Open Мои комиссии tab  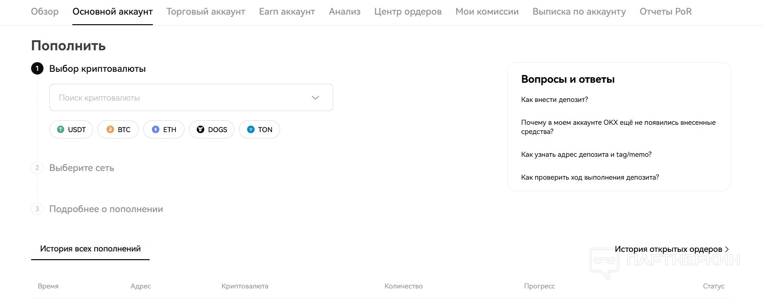pos(487,12)
